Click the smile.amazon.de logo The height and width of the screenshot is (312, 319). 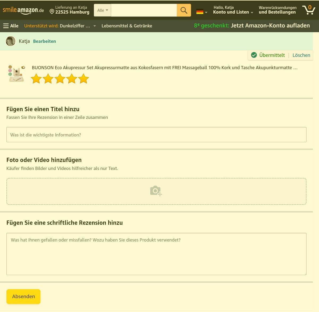pyautogui.click(x=23, y=10)
